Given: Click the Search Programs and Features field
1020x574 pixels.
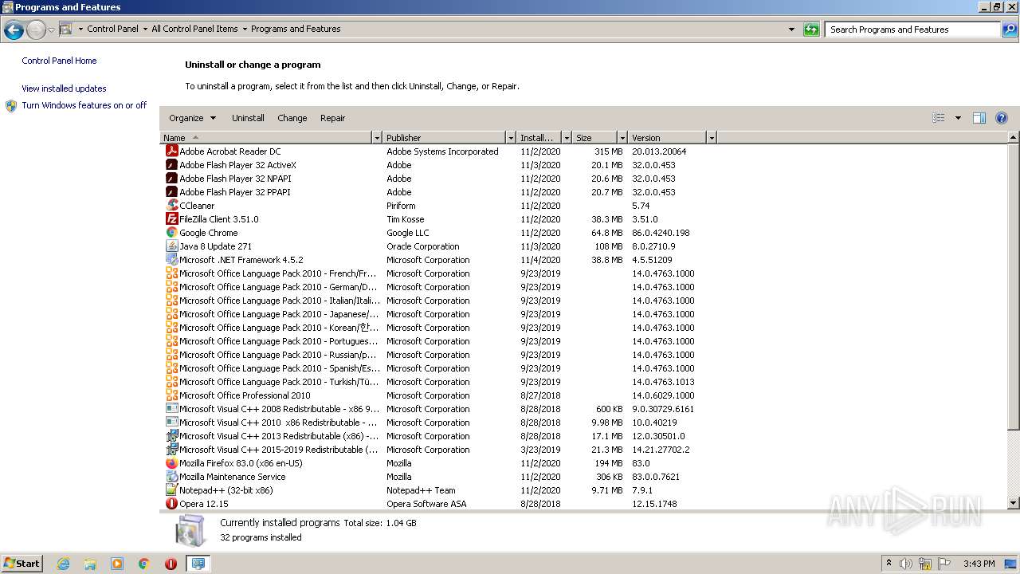Looking at the screenshot, I should (x=913, y=29).
